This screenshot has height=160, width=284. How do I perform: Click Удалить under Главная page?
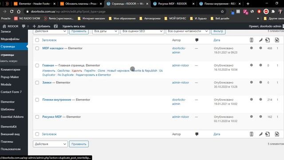click(x=77, y=71)
